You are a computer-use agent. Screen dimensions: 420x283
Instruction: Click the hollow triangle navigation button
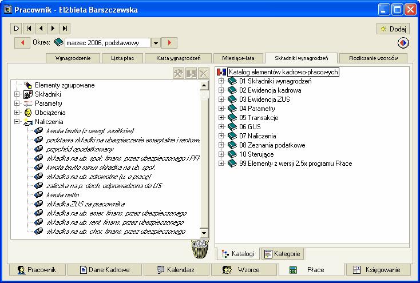coord(17,29)
